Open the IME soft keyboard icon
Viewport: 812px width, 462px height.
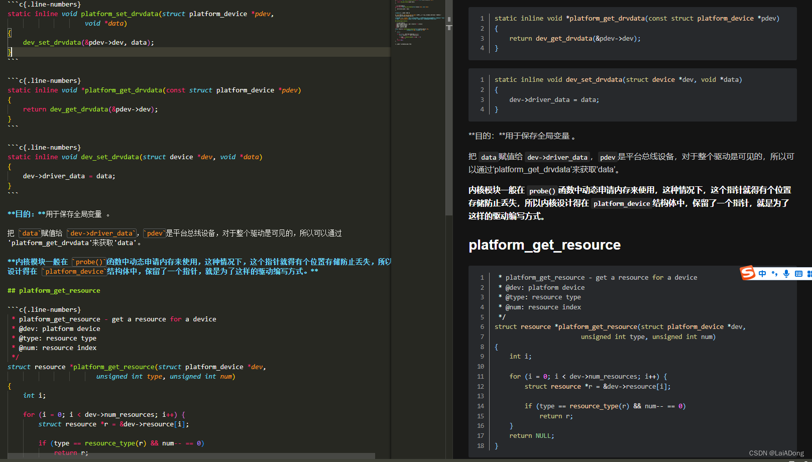[x=798, y=274]
